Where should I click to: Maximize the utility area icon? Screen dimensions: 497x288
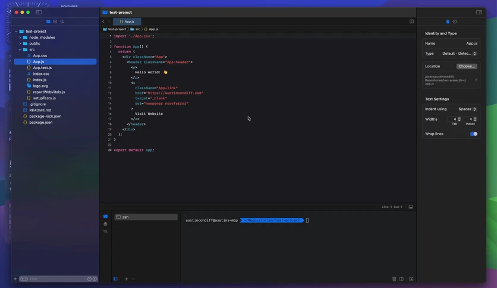[411, 279]
